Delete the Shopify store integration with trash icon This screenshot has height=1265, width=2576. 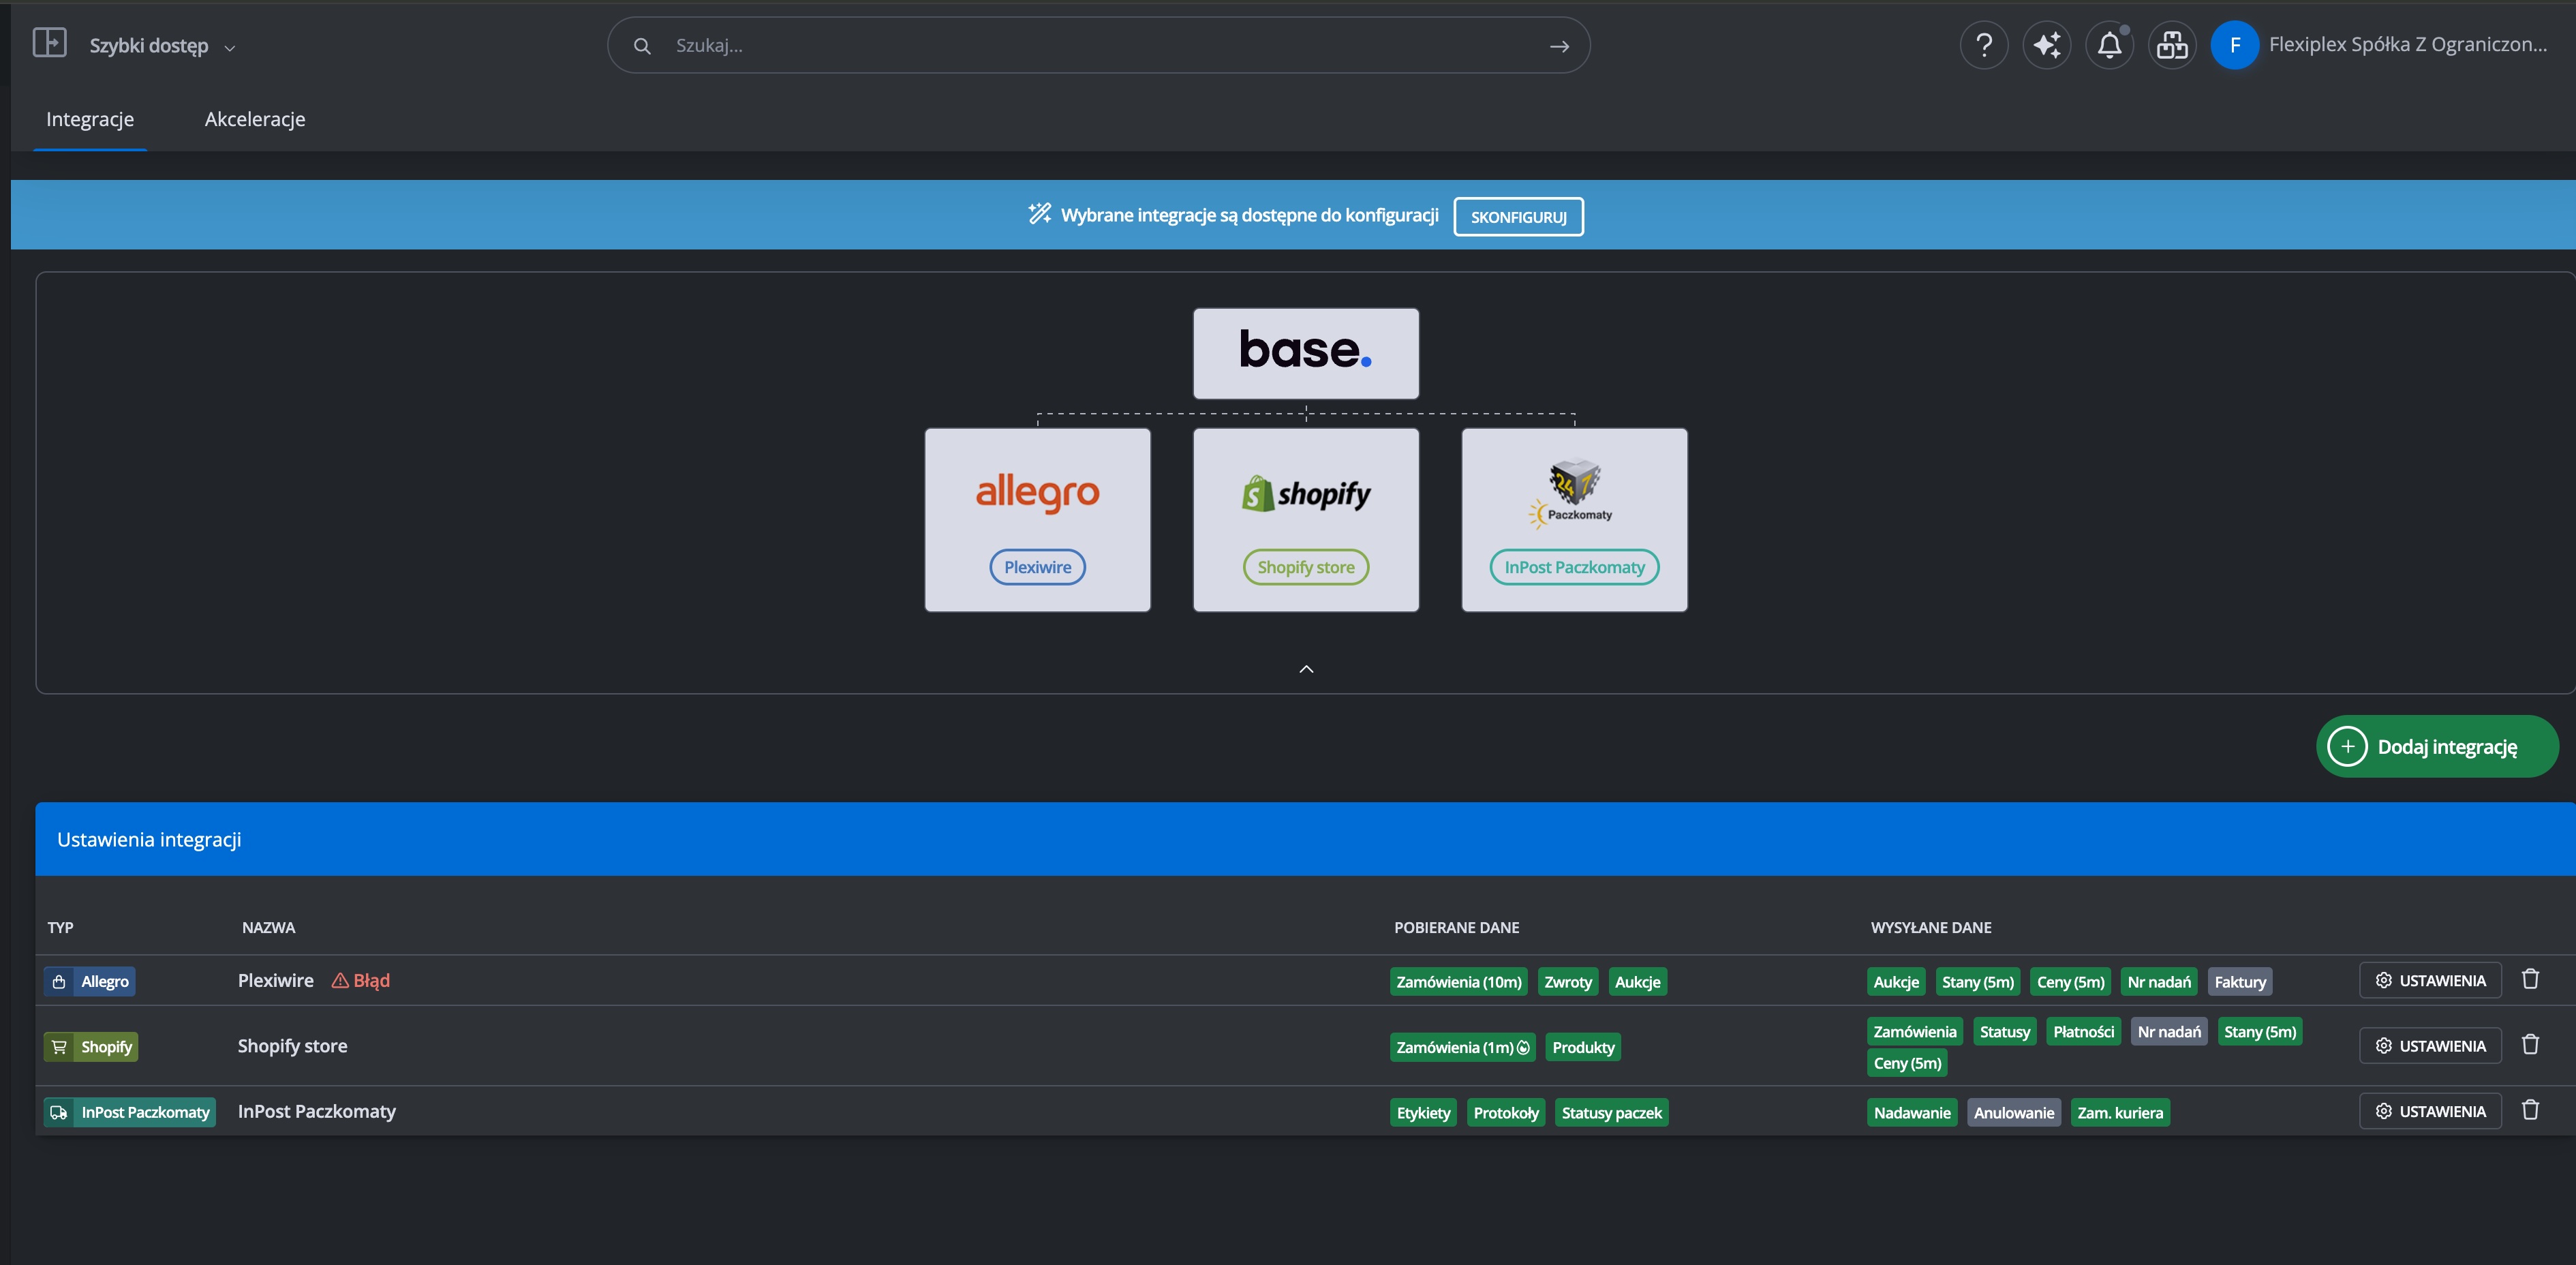tap(2530, 1045)
